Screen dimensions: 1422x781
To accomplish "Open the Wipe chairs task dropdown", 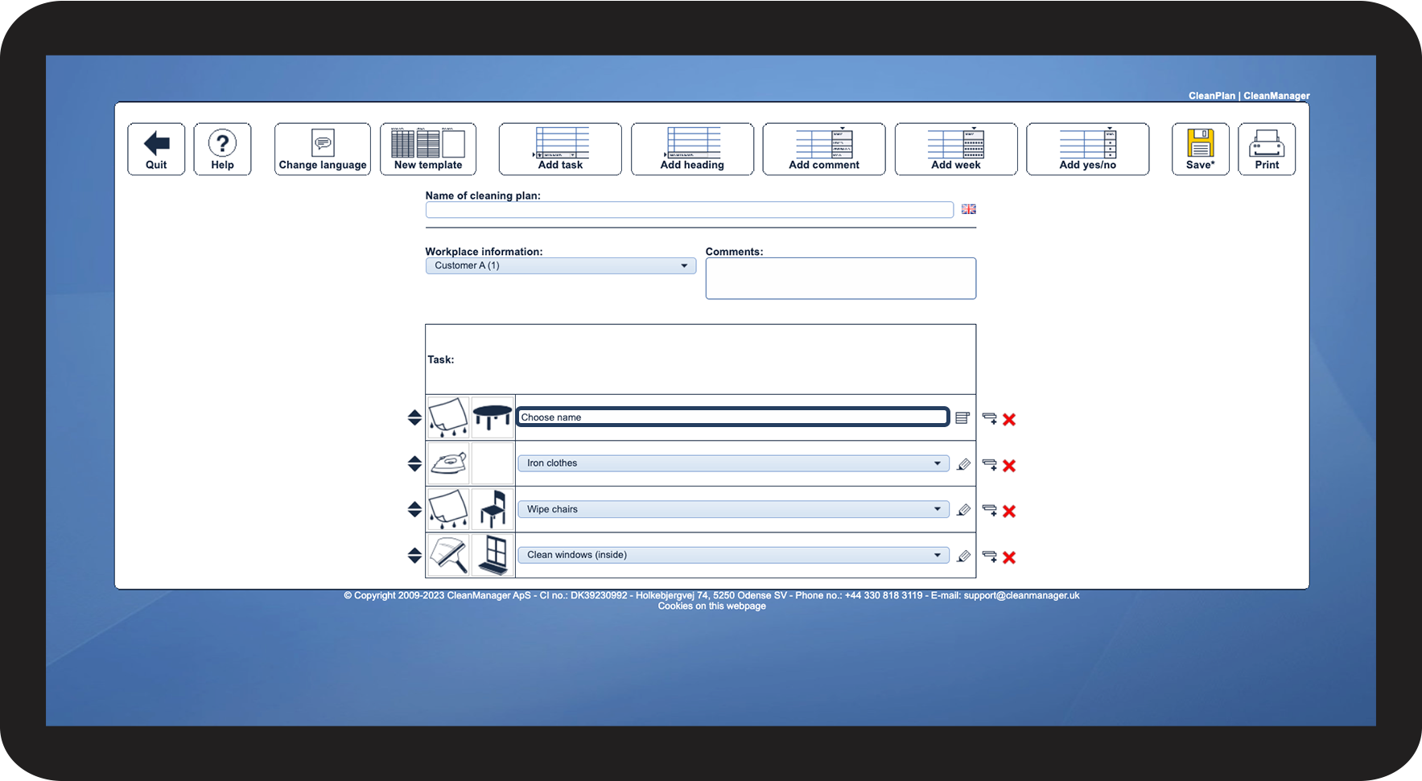I will pyautogui.click(x=734, y=509).
